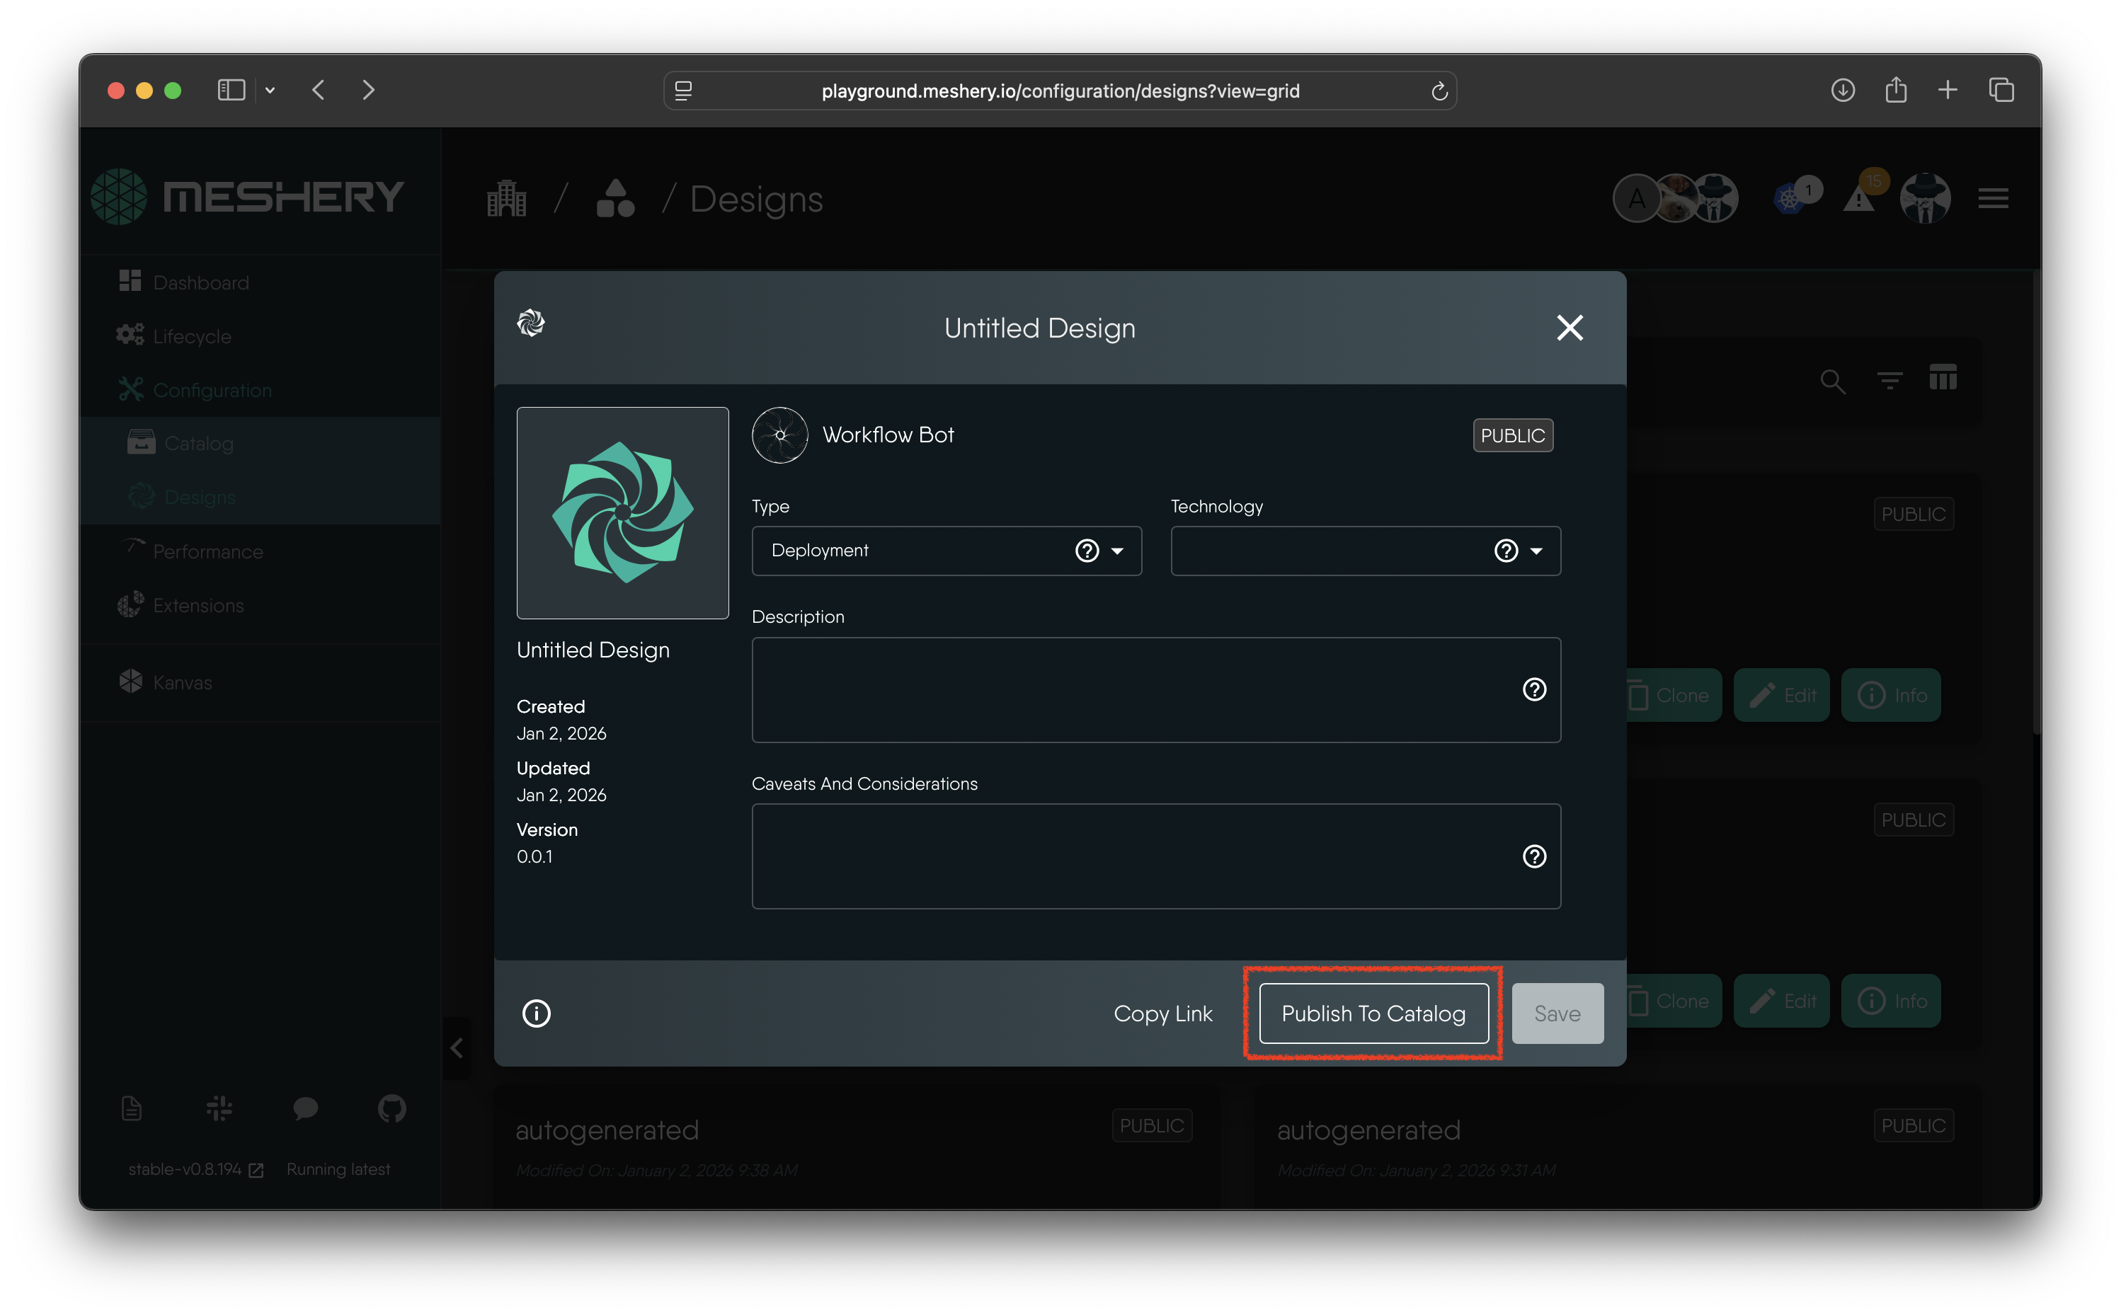2121x1315 pixels.
Task: Click the Type field help icon
Action: 1087,551
